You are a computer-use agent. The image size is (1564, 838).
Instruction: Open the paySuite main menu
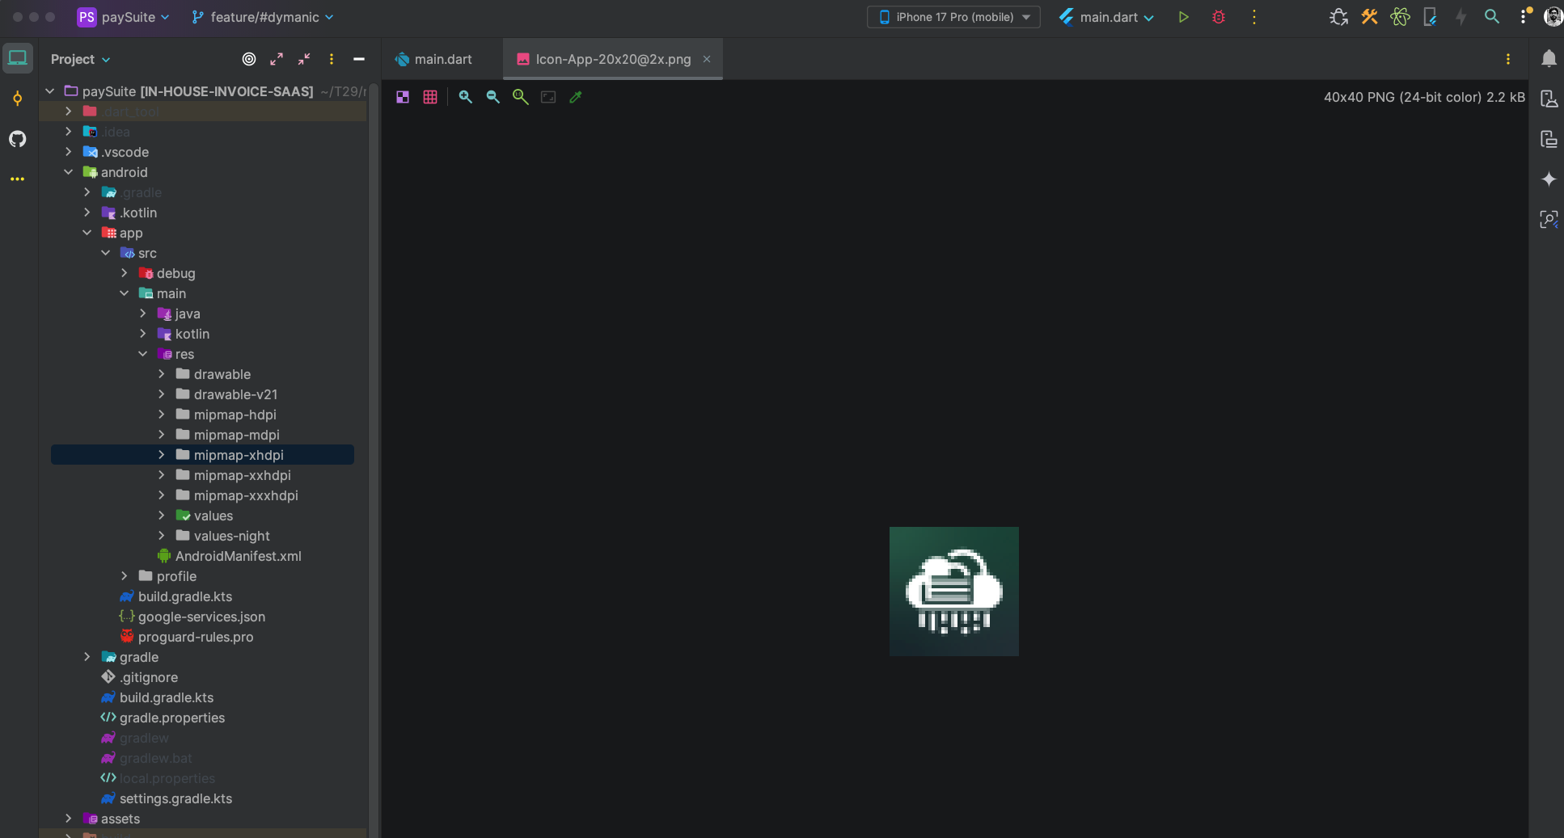123,16
